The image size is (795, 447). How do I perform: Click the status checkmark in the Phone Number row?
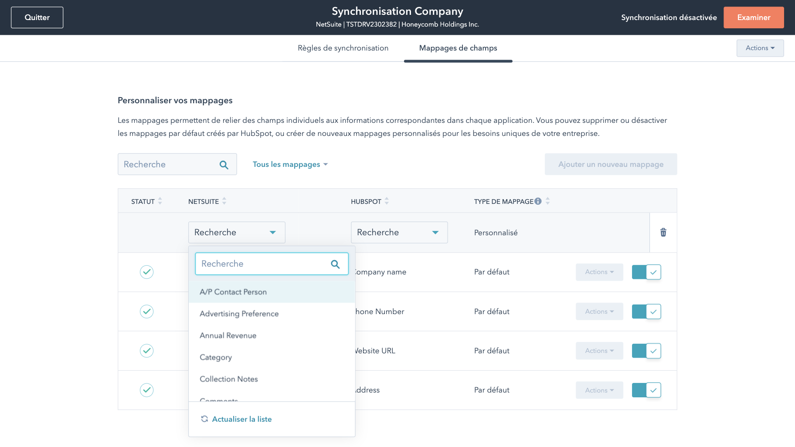click(146, 312)
